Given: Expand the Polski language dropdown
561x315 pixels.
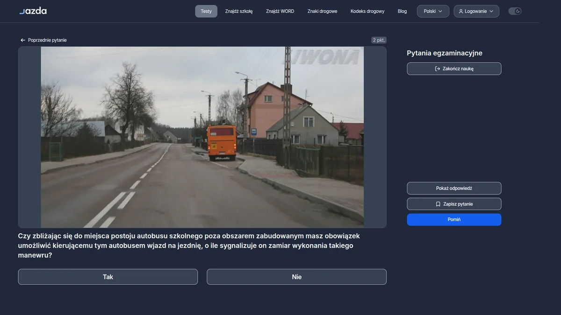Looking at the screenshot, I should tap(433, 11).
